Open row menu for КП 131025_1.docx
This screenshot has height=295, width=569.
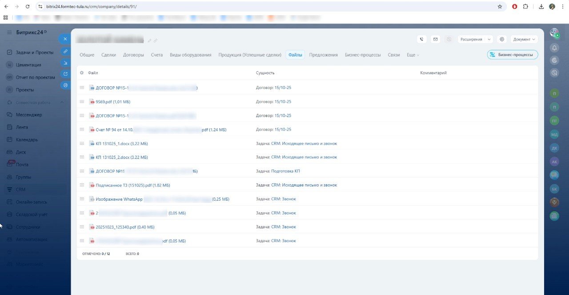[82, 143]
